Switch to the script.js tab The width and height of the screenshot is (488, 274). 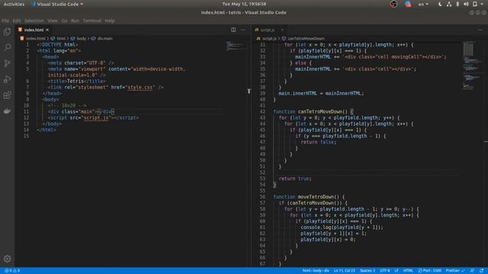coord(268,30)
